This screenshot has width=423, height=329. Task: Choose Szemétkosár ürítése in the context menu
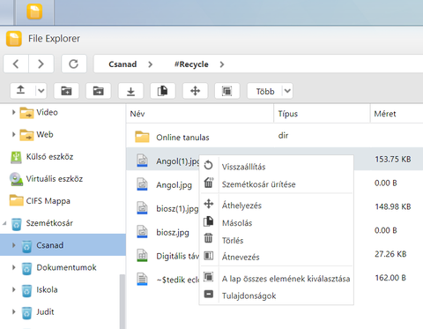click(x=276, y=184)
